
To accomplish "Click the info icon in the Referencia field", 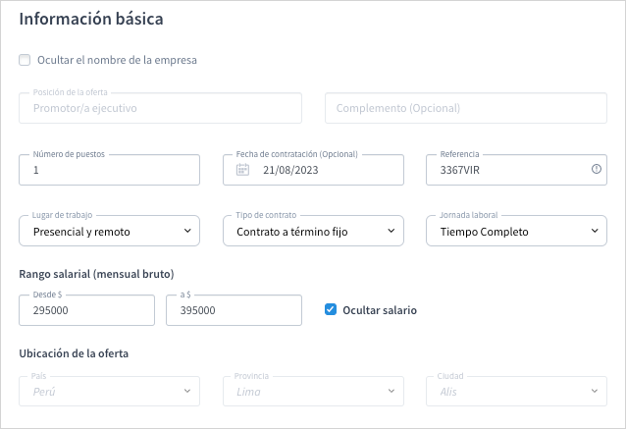I will (x=596, y=170).
